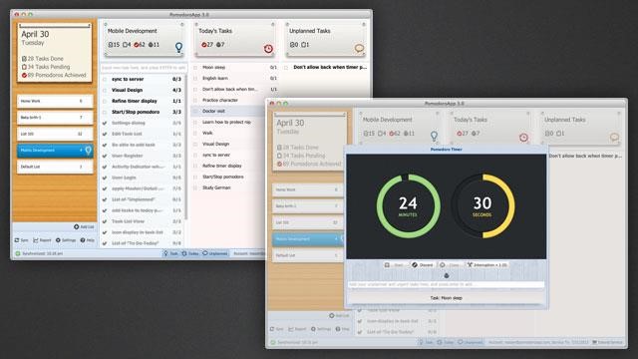This screenshot has width=638, height=359.
Task: Click Sync in back window sidebar
Action: pyautogui.click(x=22, y=240)
